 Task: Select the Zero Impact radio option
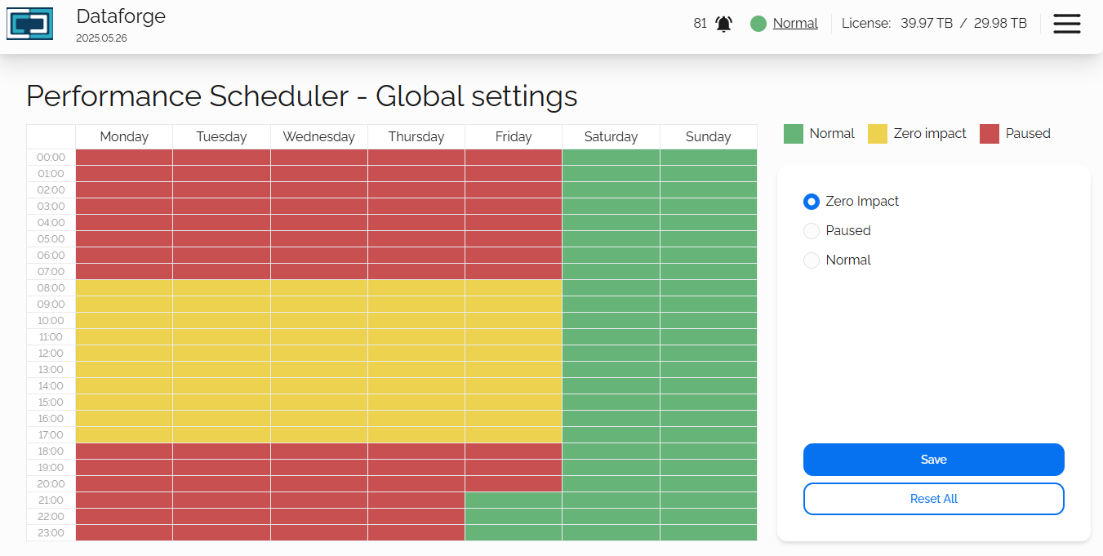(x=812, y=202)
